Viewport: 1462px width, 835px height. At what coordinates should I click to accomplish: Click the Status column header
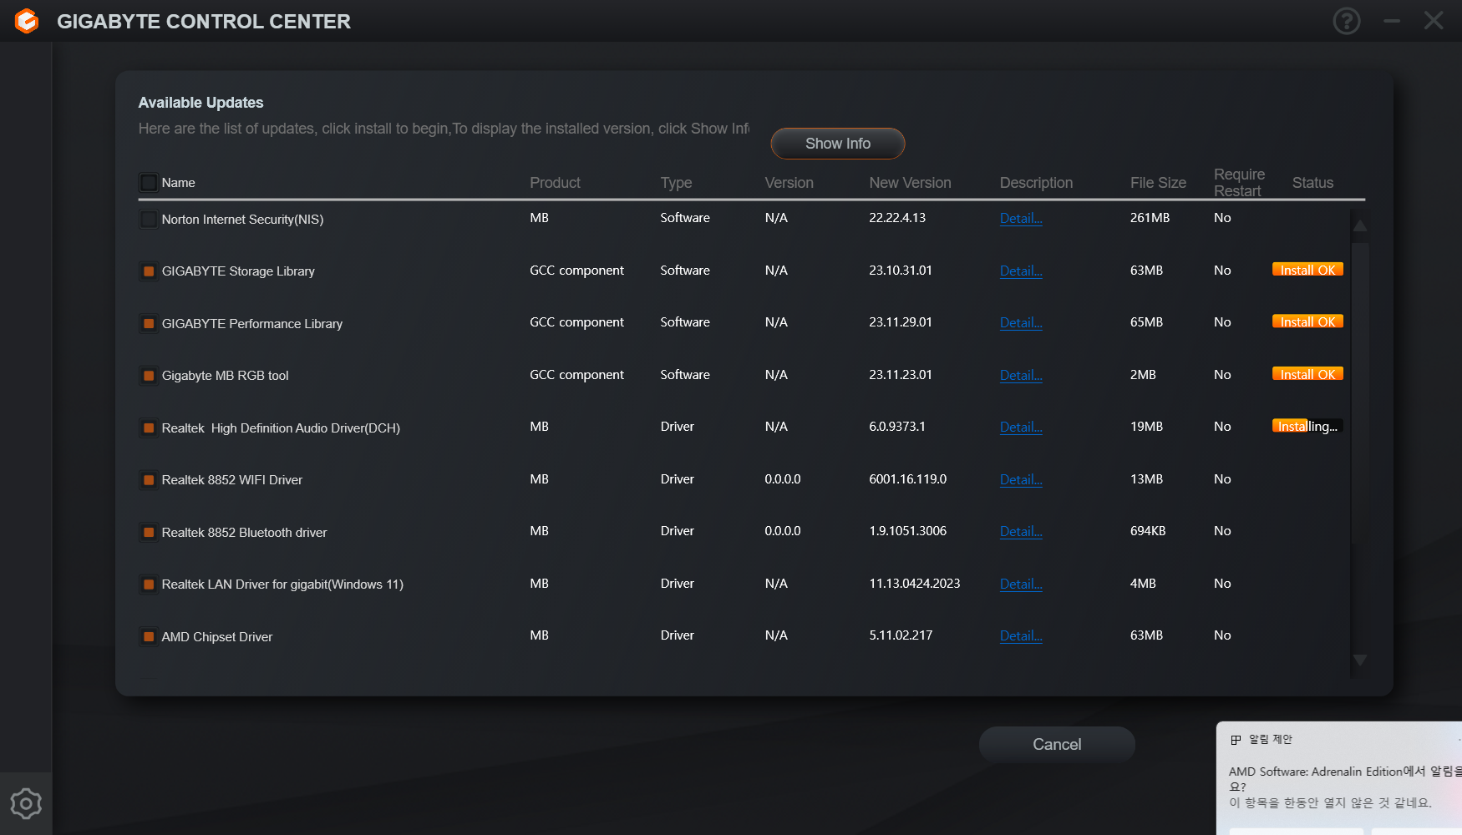point(1312,183)
